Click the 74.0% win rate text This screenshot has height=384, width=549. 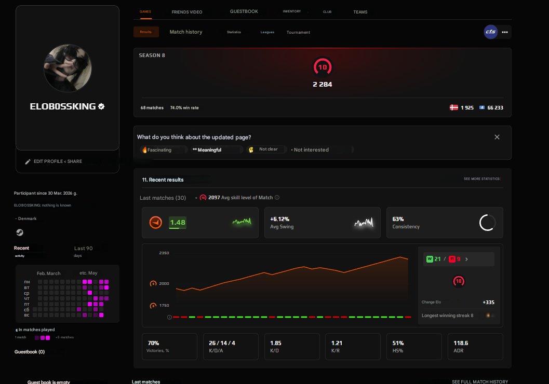coord(184,108)
